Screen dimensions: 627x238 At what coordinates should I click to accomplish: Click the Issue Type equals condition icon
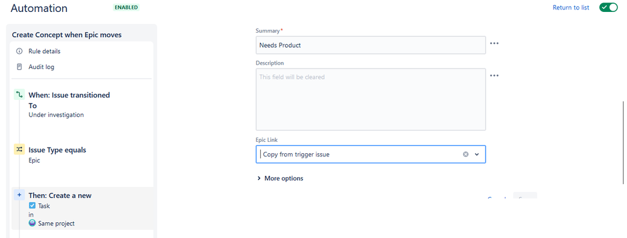coord(19,149)
